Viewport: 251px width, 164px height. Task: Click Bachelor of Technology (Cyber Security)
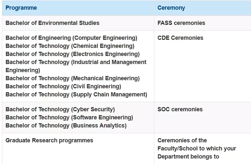pos(60,109)
